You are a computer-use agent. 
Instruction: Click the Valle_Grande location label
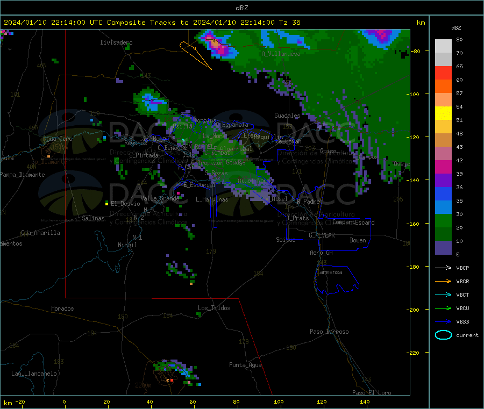160,198
